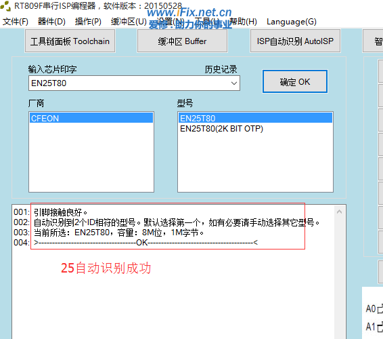Open the 操作(P) menu
This screenshot has height=339, width=383.
88,22
